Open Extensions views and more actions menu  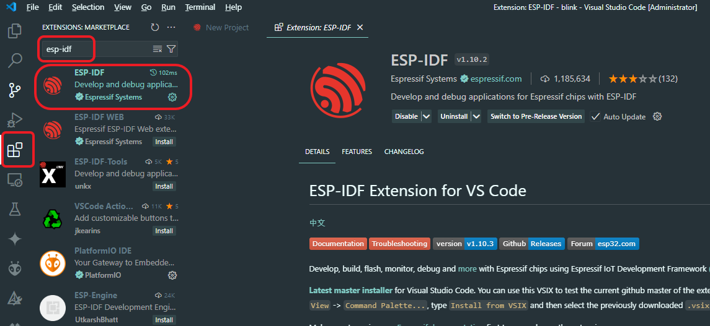[x=171, y=28]
